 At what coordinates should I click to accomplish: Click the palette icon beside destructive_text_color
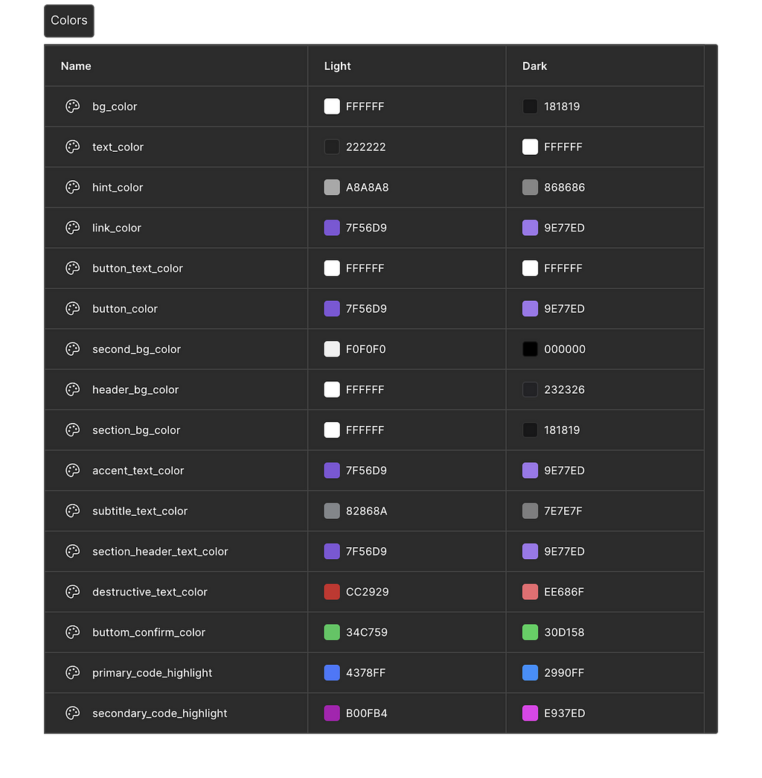coord(72,591)
